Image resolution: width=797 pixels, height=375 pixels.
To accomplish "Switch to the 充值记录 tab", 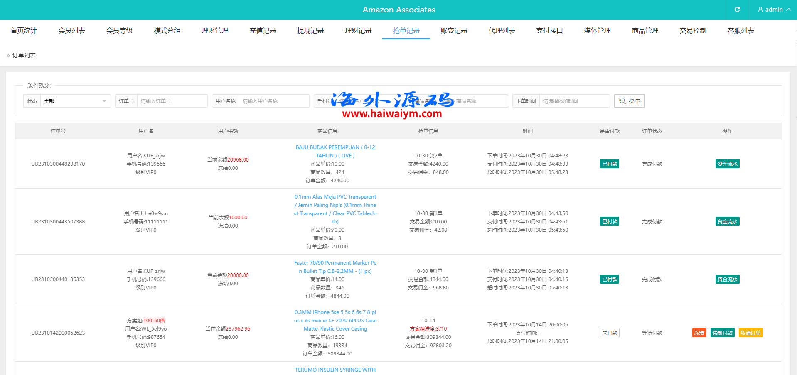I will click(263, 31).
